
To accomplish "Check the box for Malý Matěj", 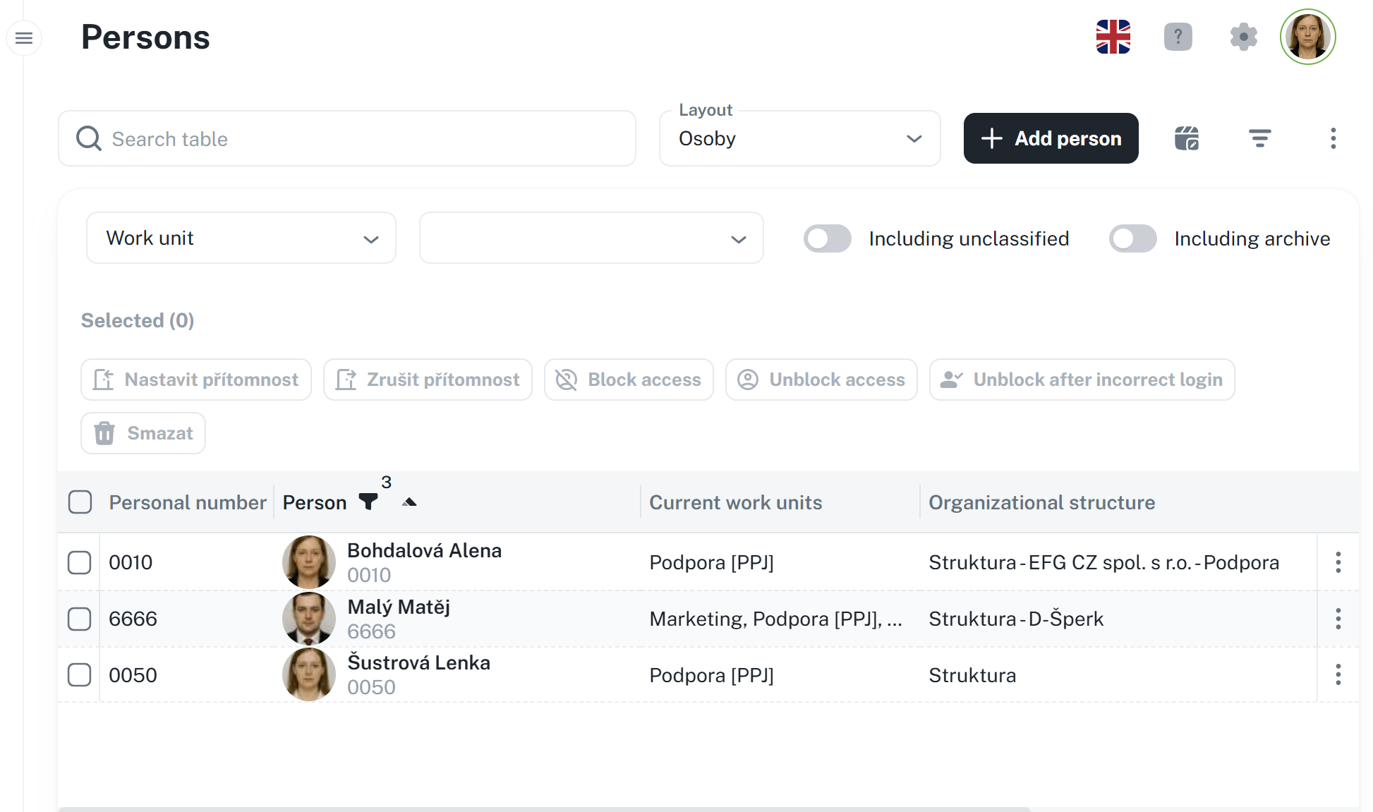I will point(80,619).
